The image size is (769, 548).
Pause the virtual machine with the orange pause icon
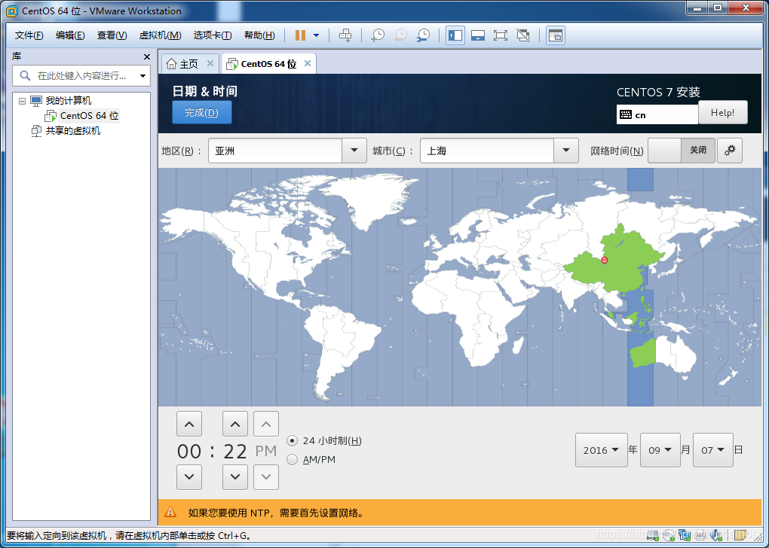click(300, 35)
